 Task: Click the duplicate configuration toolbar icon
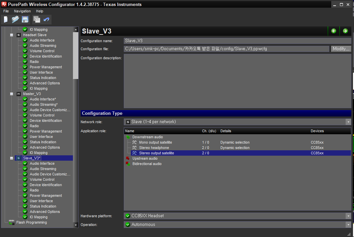[x=36, y=20]
